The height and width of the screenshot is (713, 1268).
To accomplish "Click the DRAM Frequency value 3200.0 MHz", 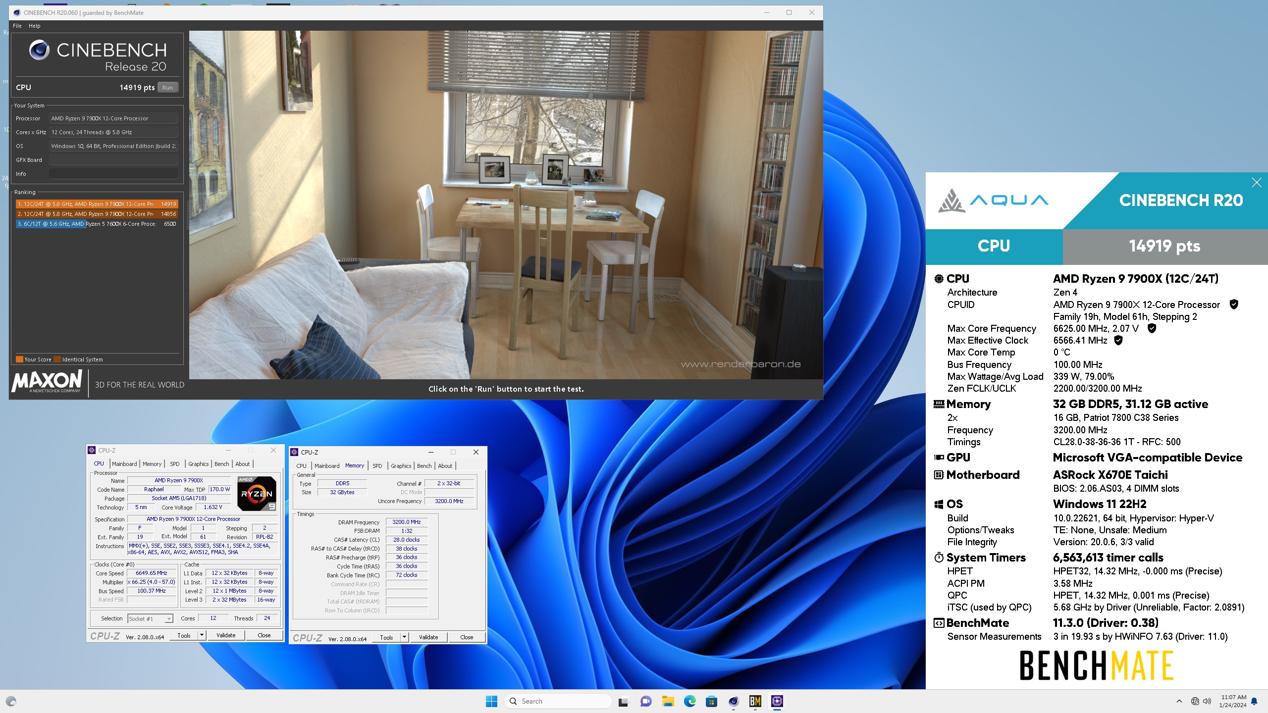I will click(407, 522).
